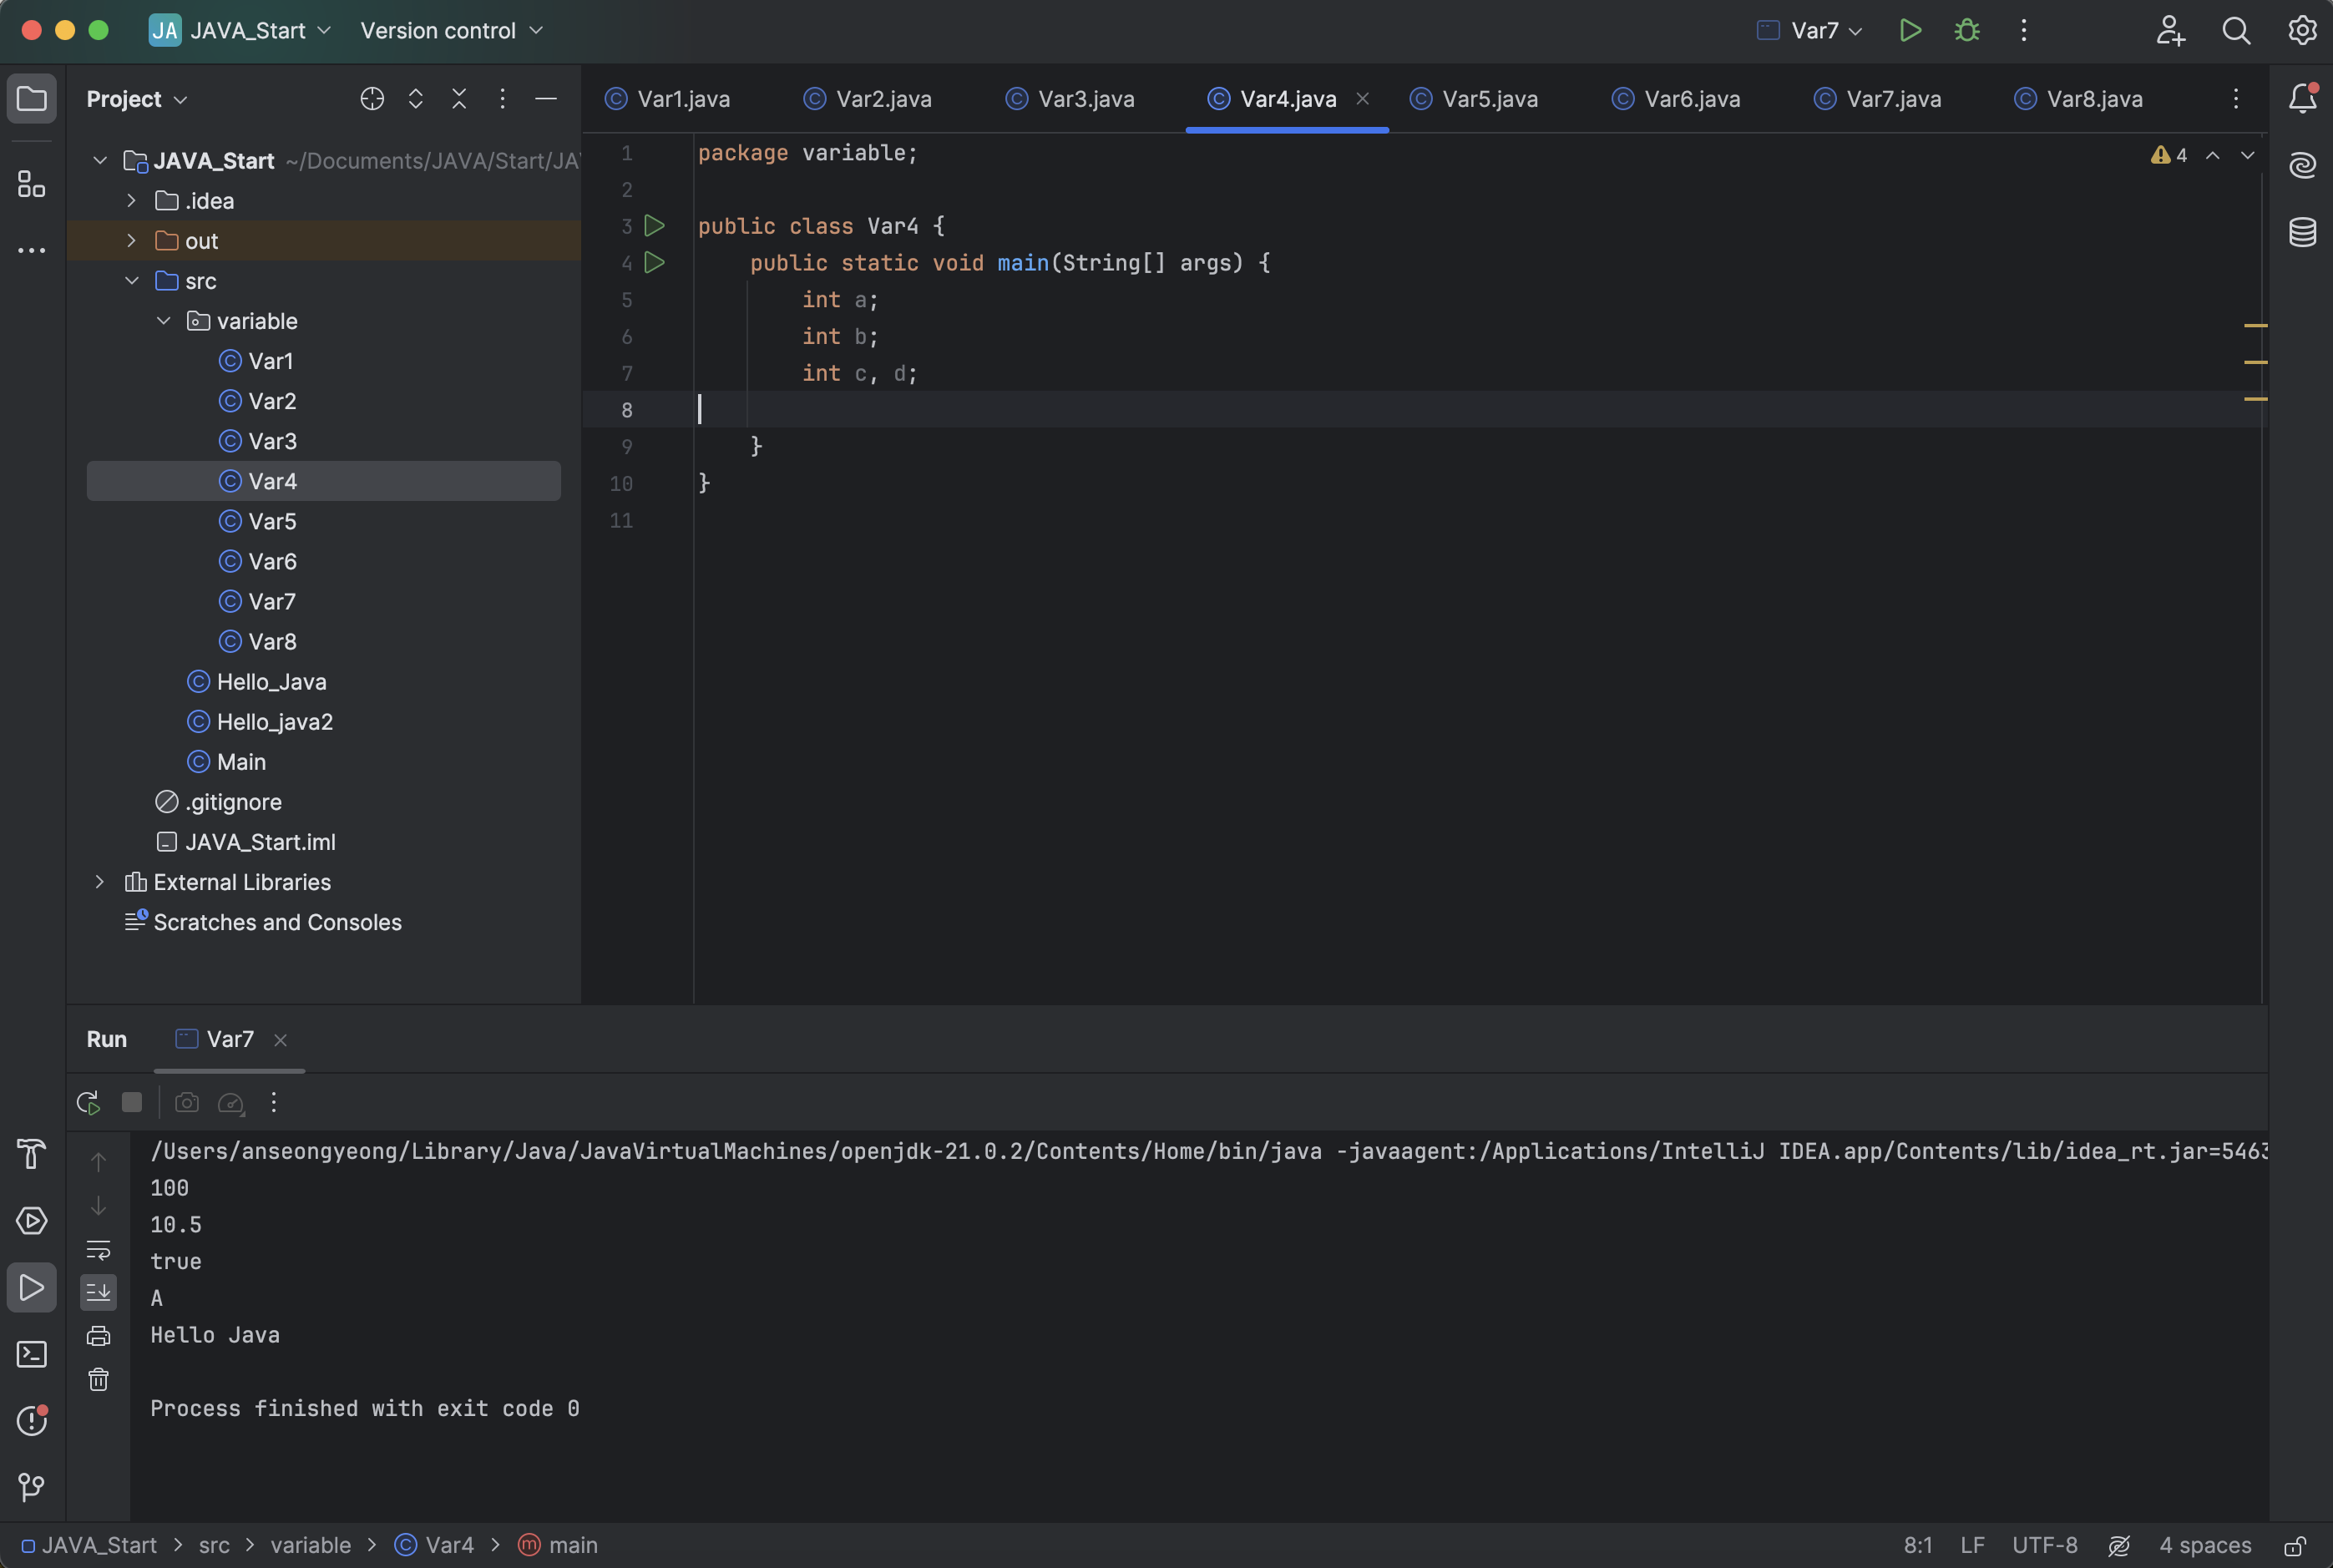Toggle scroll to end in console
Screen dimensions: 2333x1568
98,1293
